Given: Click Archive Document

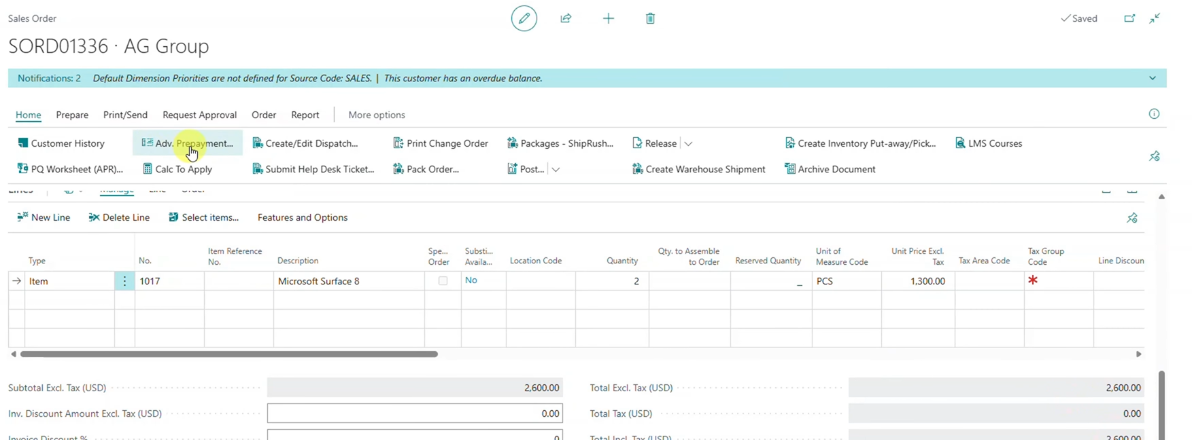Looking at the screenshot, I should click(x=830, y=169).
